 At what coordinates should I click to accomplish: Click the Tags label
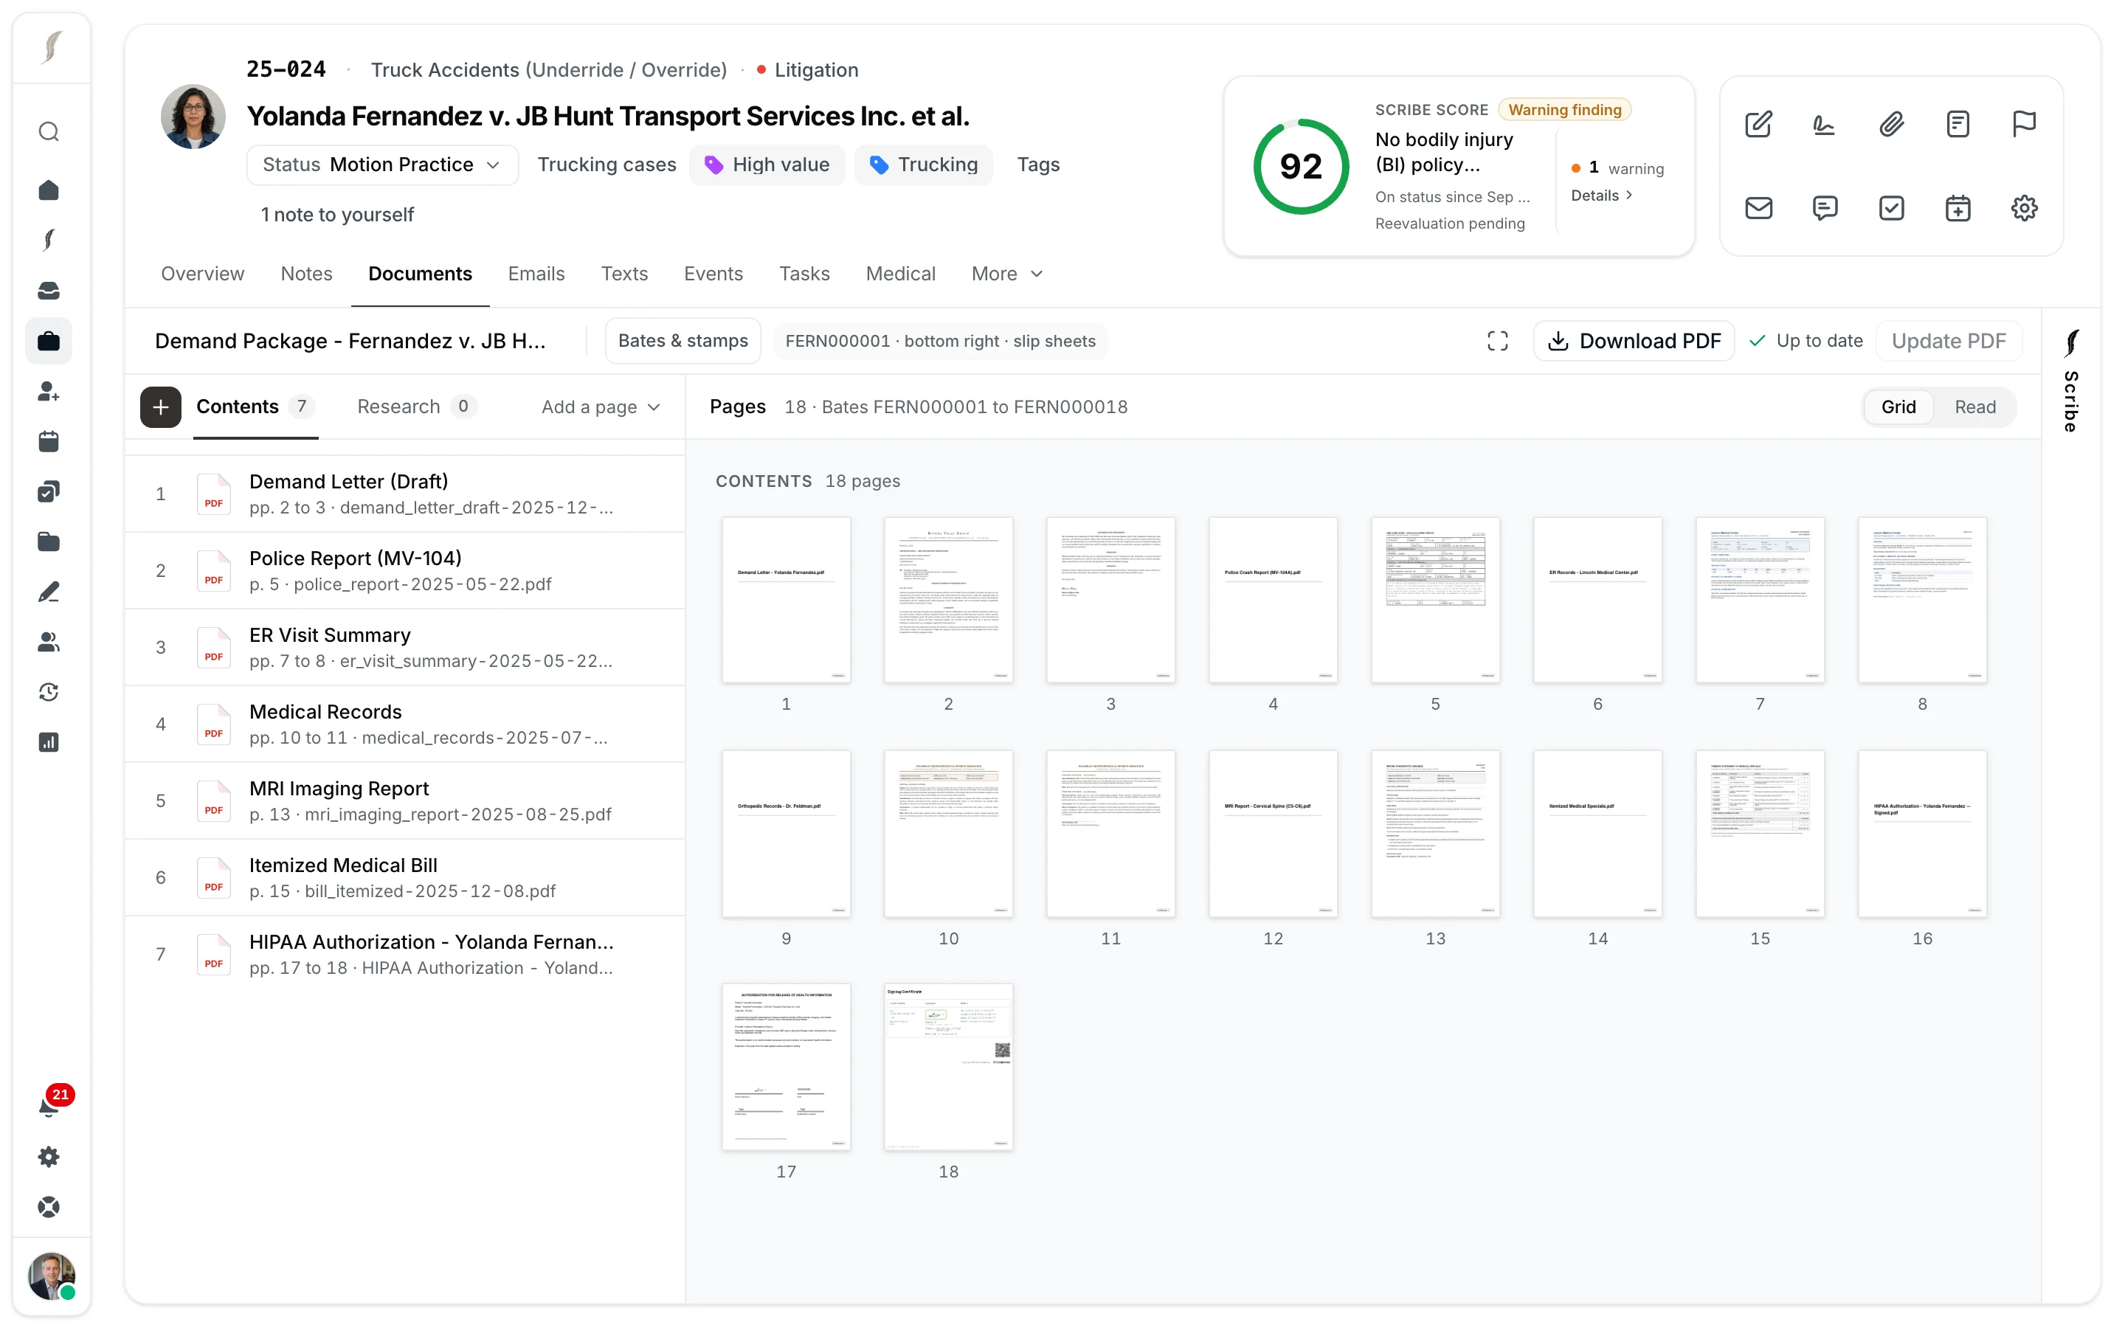tap(1038, 165)
